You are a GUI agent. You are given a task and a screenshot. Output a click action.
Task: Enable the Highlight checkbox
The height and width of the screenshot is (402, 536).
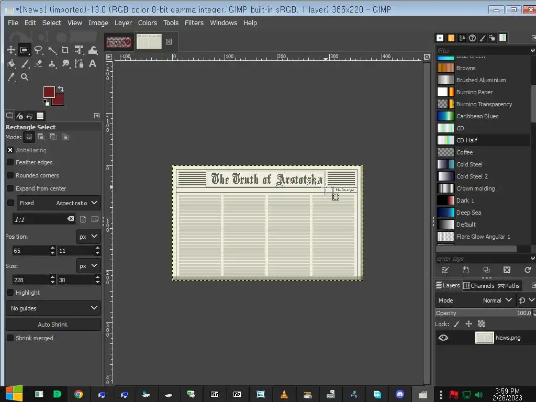pyautogui.click(x=10, y=293)
